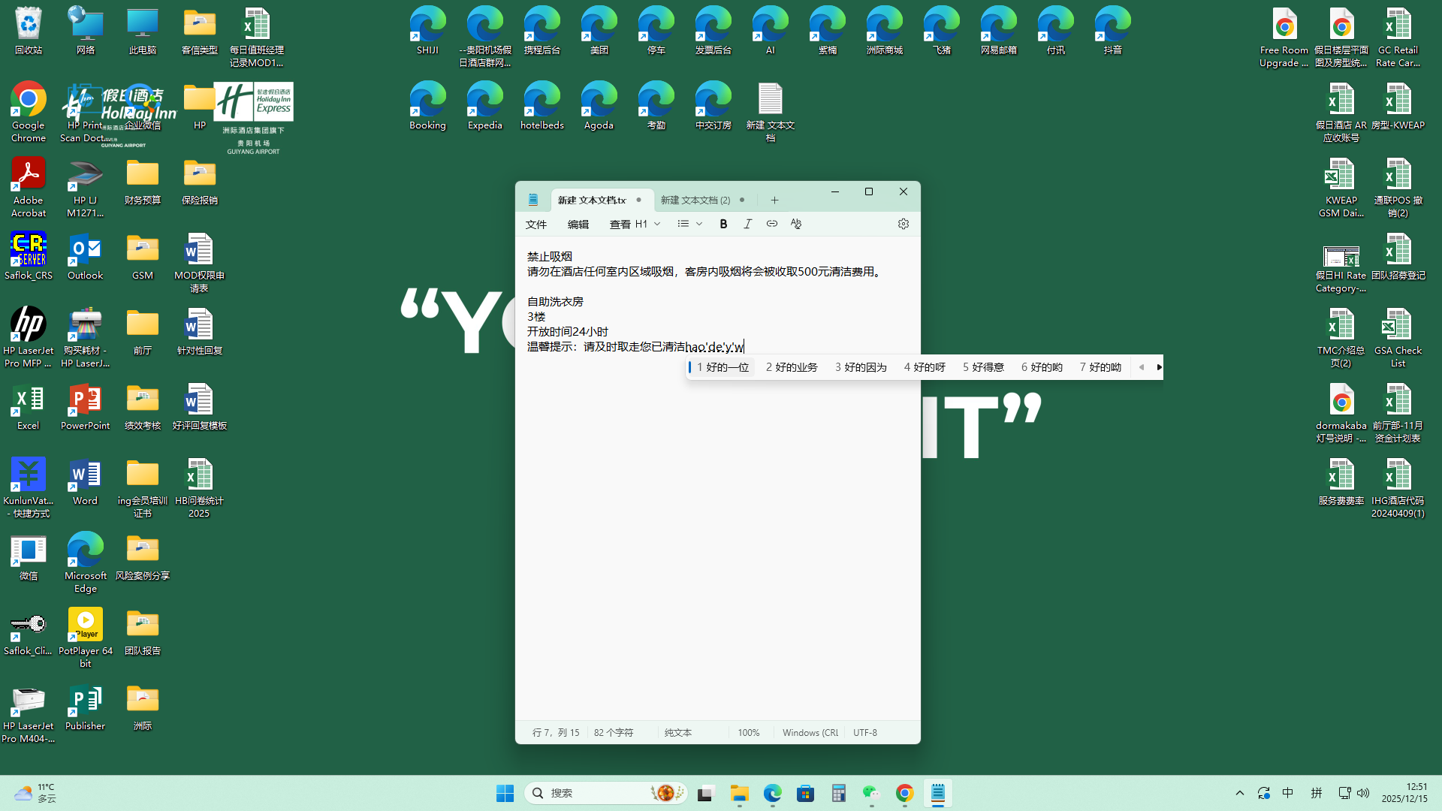Select IME candidate 好的因为

[861, 367]
